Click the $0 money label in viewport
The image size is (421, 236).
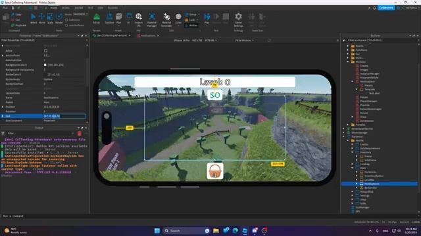pyautogui.click(x=215, y=95)
